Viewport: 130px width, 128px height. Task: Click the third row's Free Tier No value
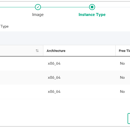122,92
